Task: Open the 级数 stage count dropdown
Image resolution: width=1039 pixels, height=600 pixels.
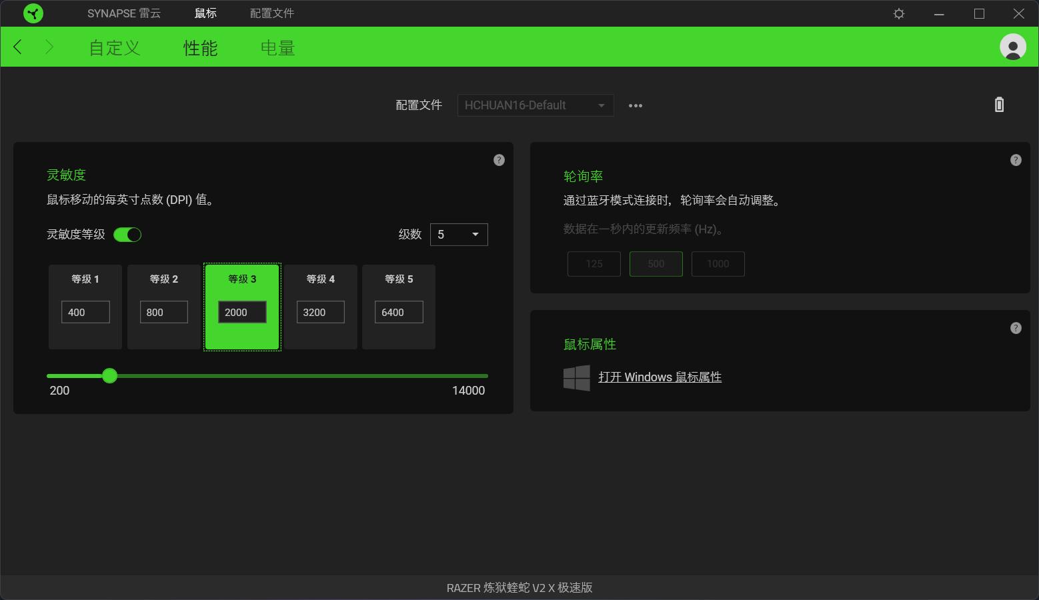Action: point(459,235)
